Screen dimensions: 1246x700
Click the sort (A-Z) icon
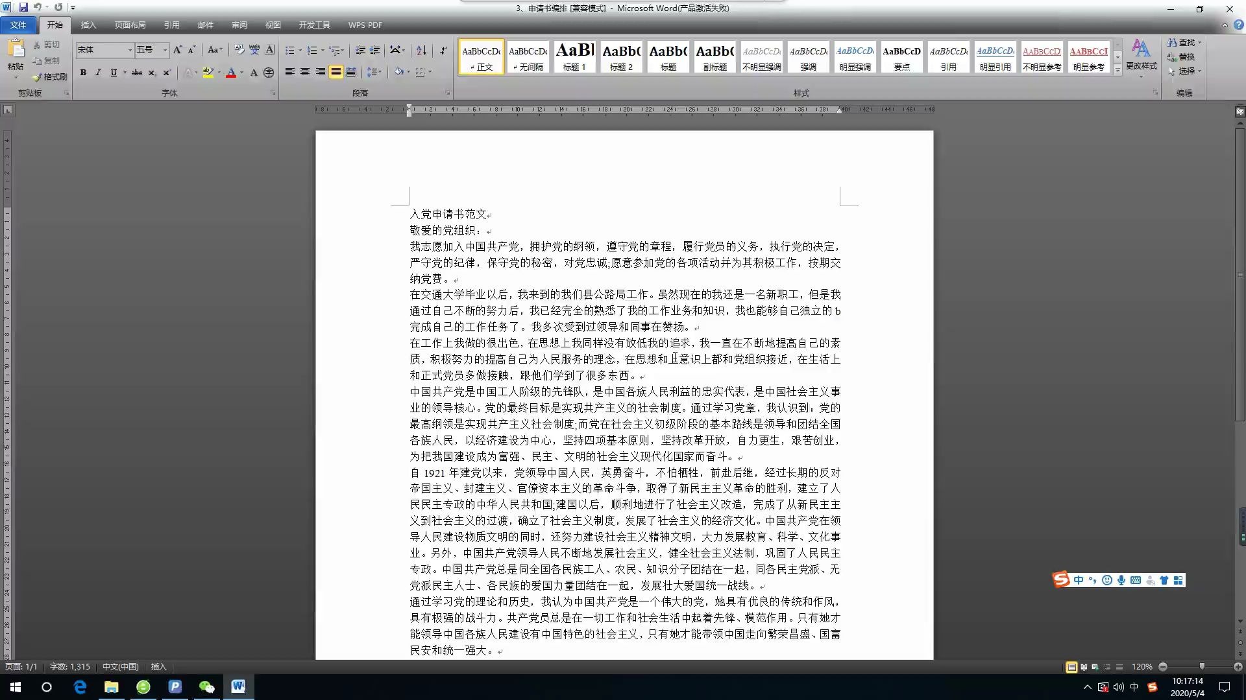point(422,50)
